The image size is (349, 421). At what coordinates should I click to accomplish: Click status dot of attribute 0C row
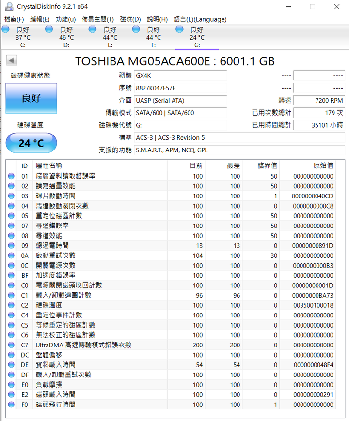11,266
